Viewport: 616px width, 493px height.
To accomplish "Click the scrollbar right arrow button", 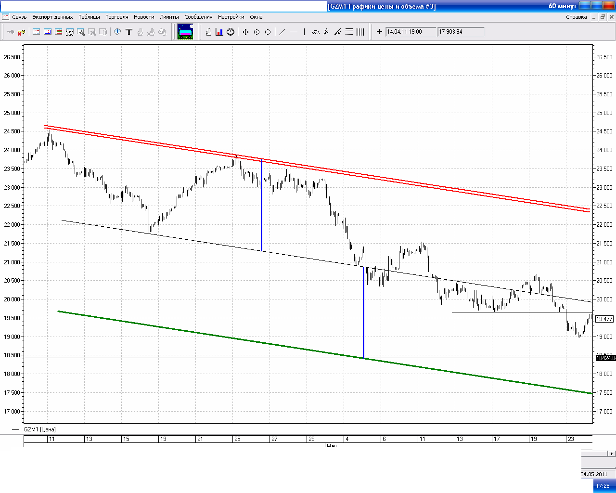I will click(x=612, y=454).
